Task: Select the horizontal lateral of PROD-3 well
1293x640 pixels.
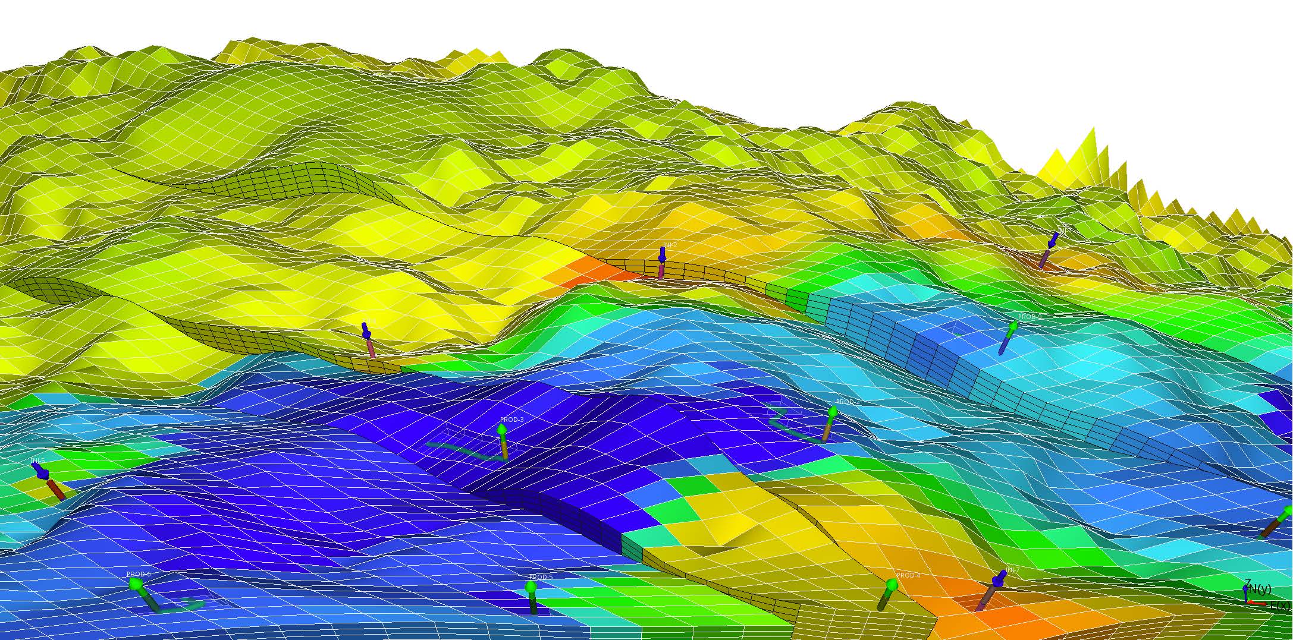Action: tap(458, 449)
